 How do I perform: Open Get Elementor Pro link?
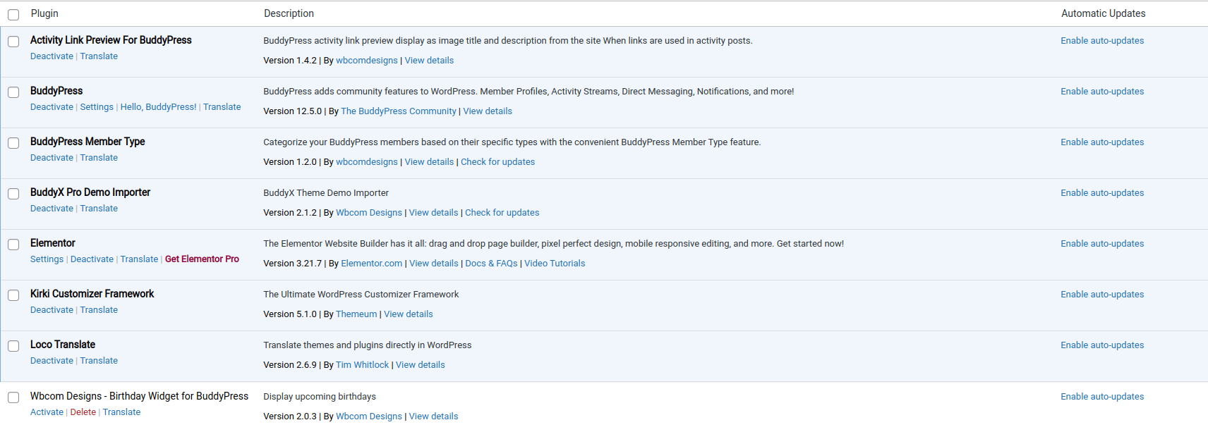pos(202,259)
